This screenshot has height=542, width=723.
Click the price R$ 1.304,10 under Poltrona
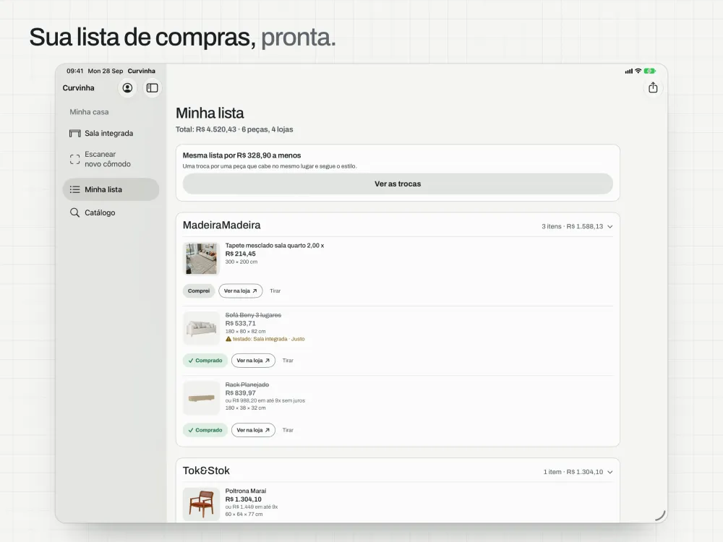244,499
